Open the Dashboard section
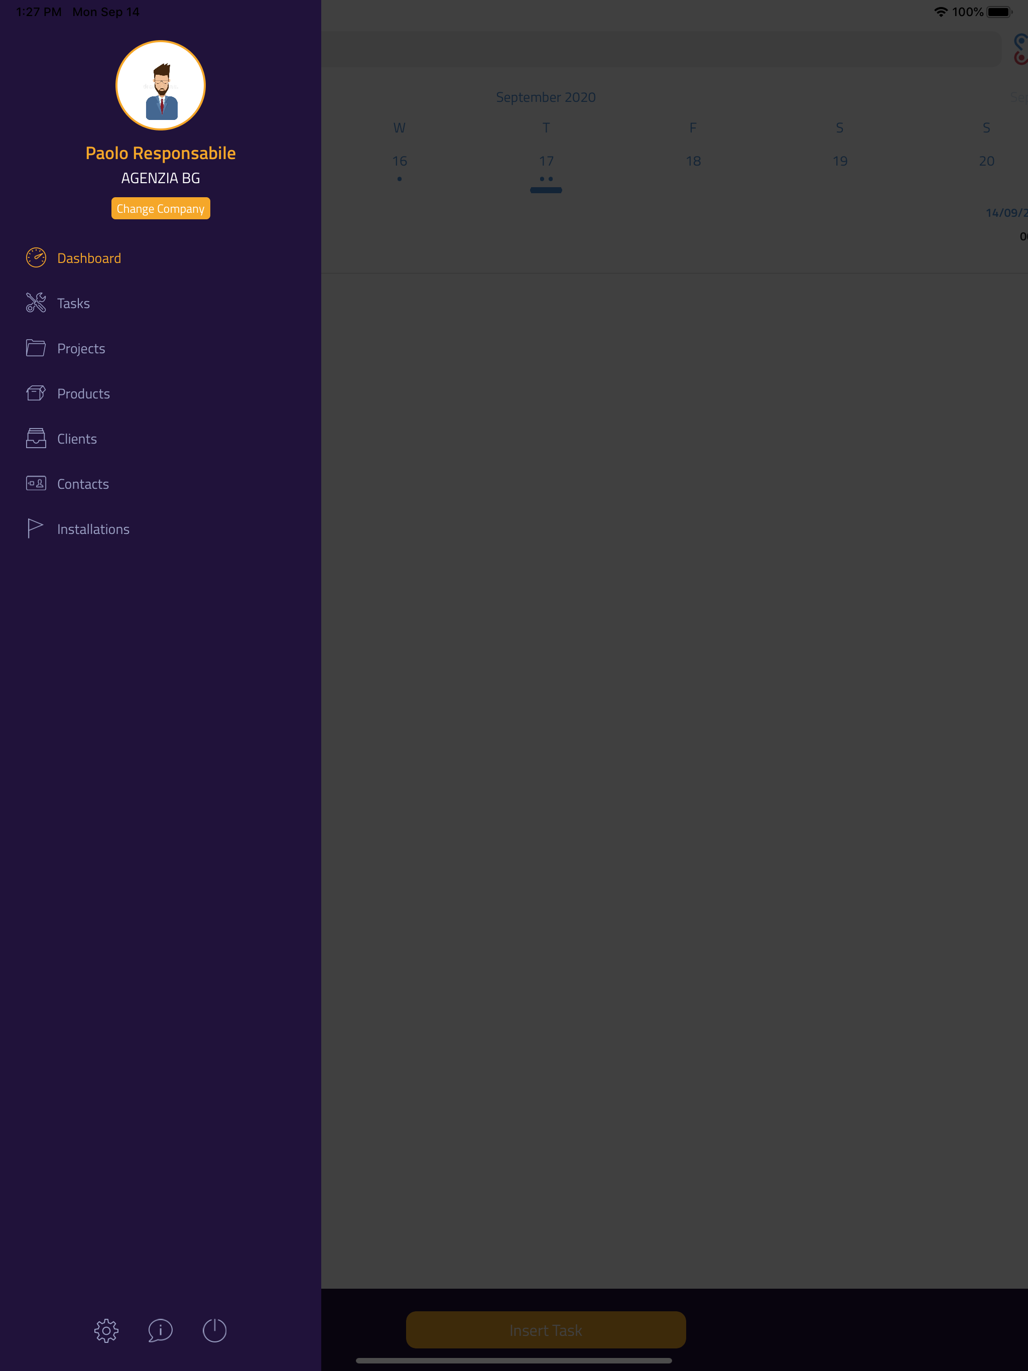The height and width of the screenshot is (1371, 1028). 89,258
